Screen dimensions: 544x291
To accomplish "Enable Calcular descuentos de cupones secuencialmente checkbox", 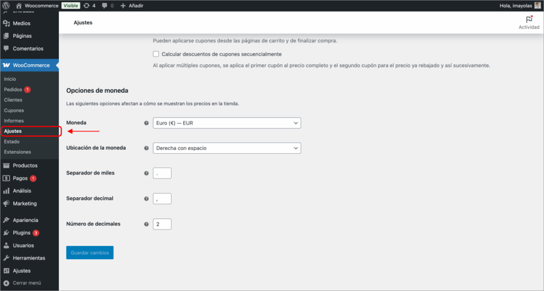I will click(156, 54).
